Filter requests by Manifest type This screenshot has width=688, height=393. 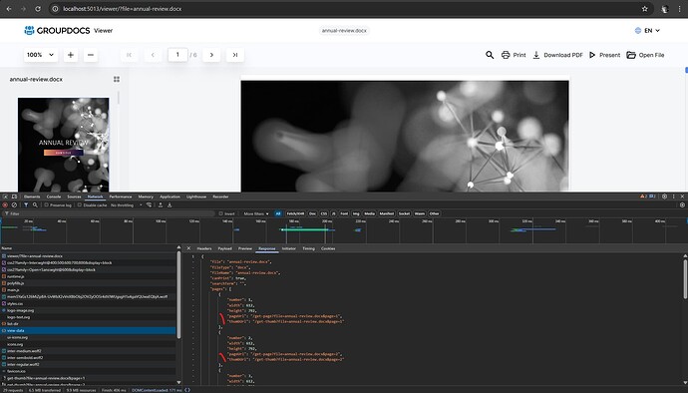click(387, 213)
